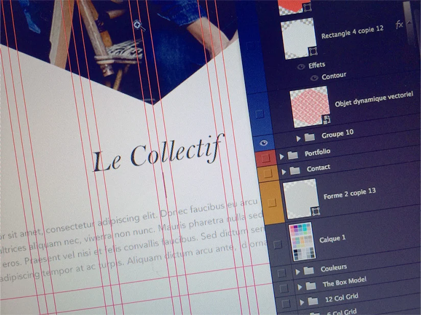
Task: Expand The Box Model group
Action: (299, 287)
